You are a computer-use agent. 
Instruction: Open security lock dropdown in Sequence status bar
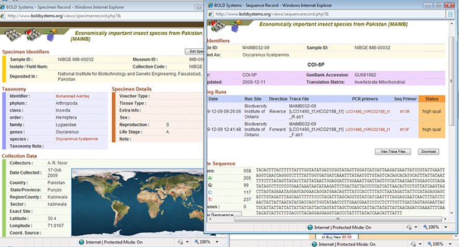click(x=416, y=227)
